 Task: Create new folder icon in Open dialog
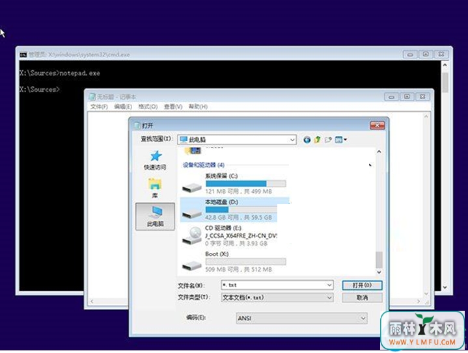328,140
